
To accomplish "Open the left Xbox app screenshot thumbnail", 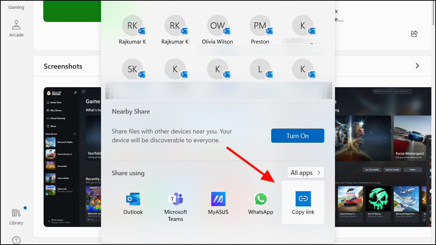I will 72,157.
